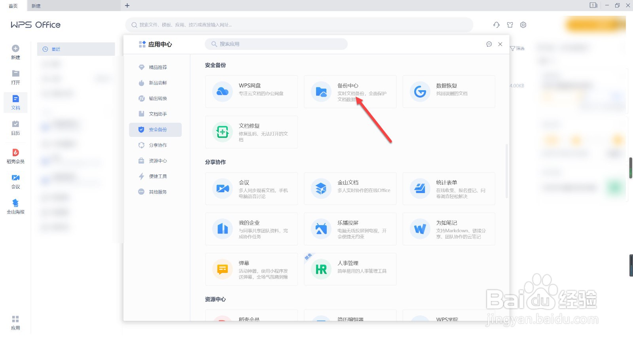
Task: Click the WPS Office logo
Action: tap(36, 25)
